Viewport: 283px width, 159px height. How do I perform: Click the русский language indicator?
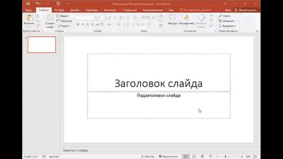coord(54,156)
